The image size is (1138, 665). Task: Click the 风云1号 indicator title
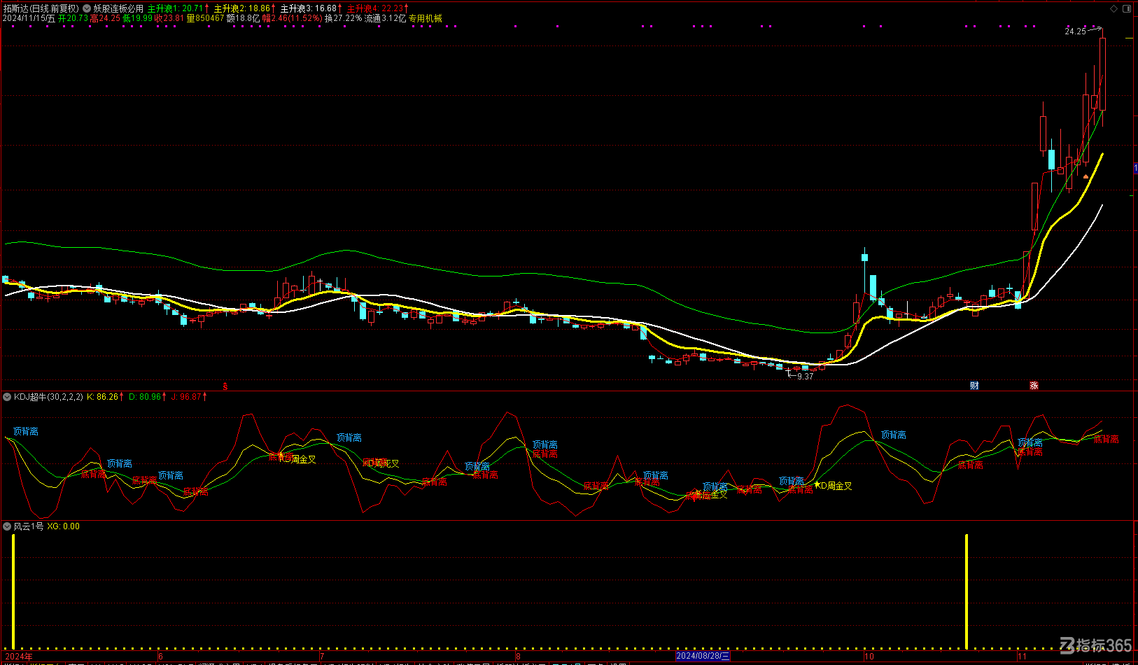pos(29,526)
